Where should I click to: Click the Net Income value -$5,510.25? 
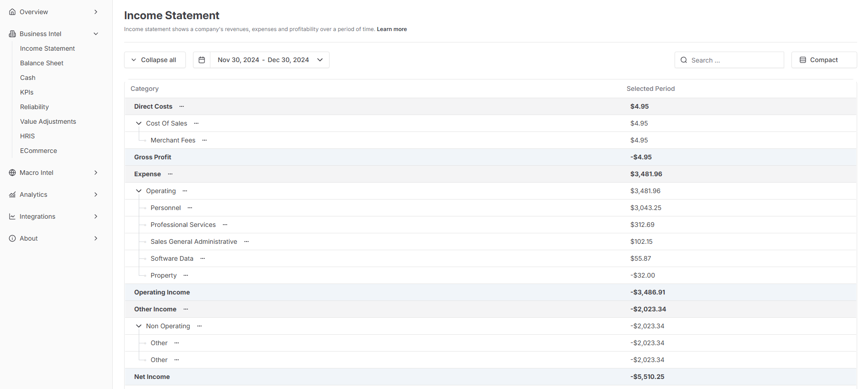647,377
